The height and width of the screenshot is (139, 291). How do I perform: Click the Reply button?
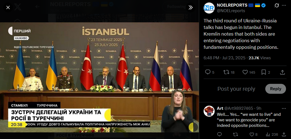point(276,89)
